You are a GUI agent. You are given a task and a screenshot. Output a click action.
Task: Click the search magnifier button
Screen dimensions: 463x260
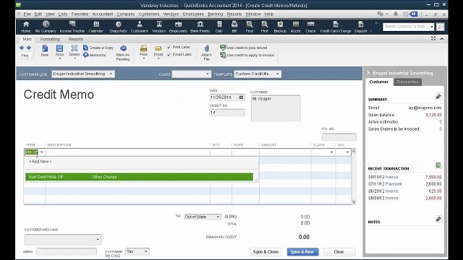pos(440,27)
